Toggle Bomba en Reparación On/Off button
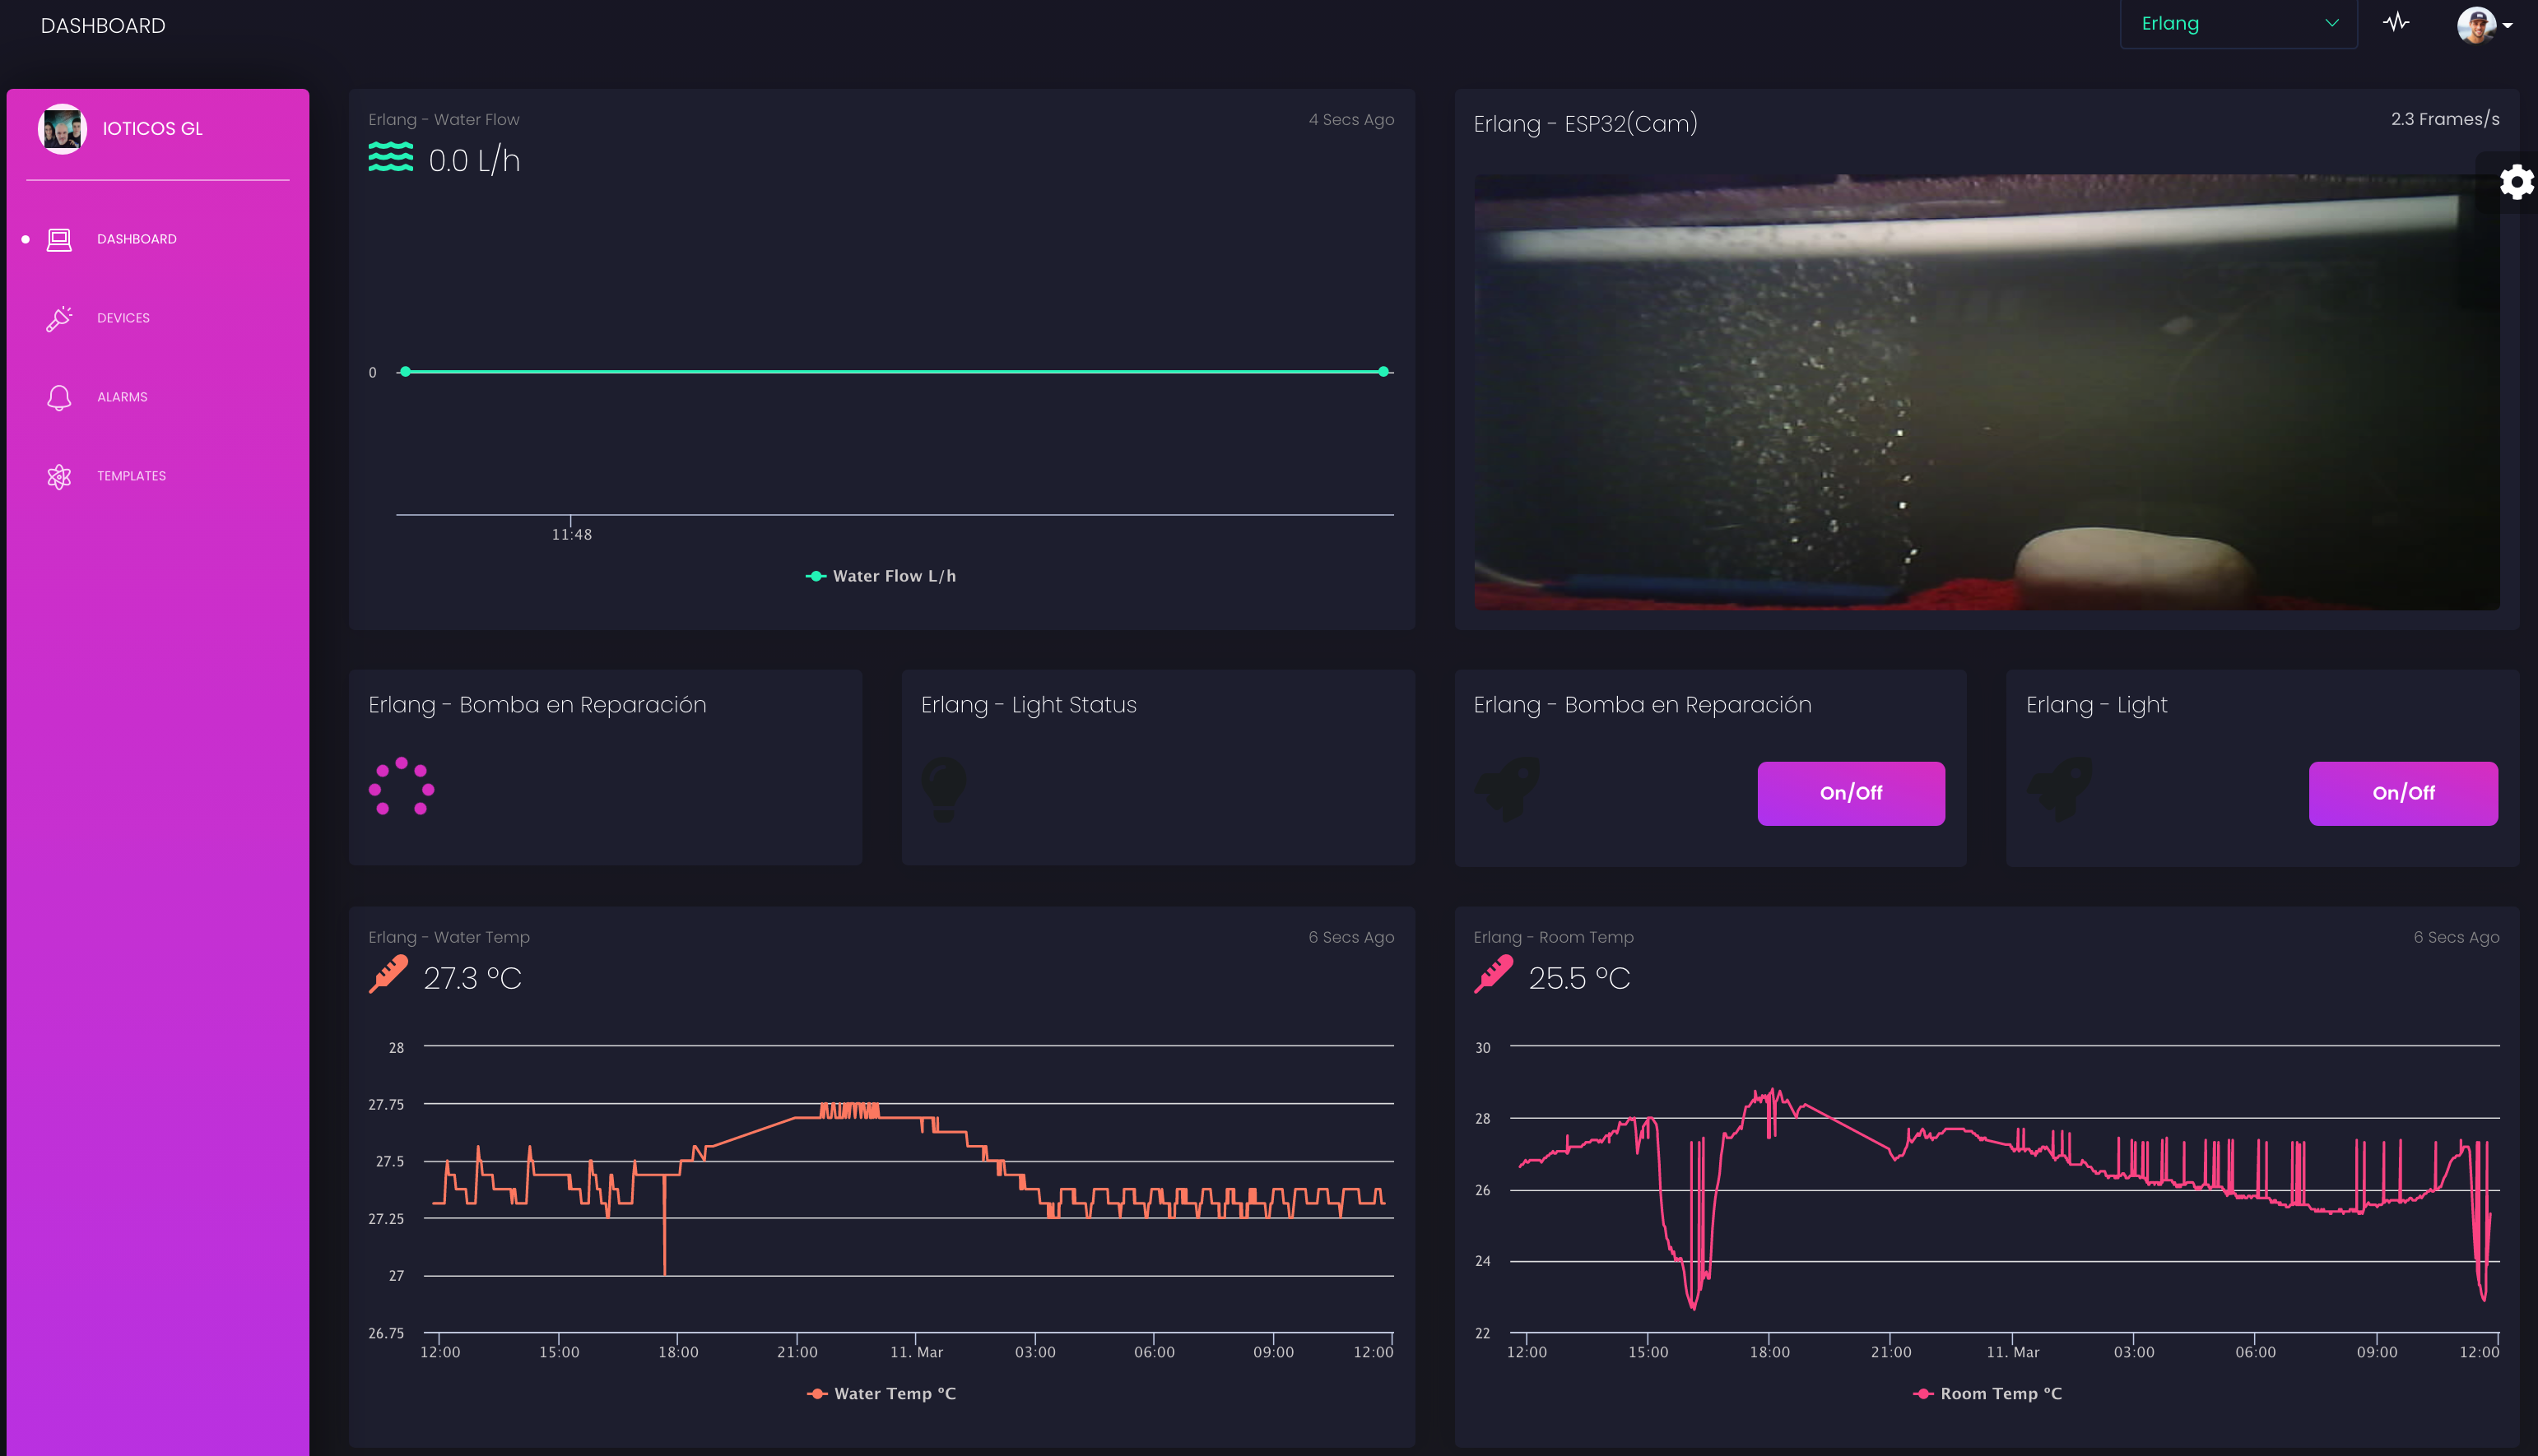The height and width of the screenshot is (1456, 2538). (1851, 793)
